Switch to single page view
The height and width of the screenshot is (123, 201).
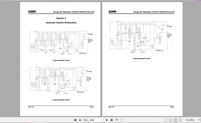point(165,120)
